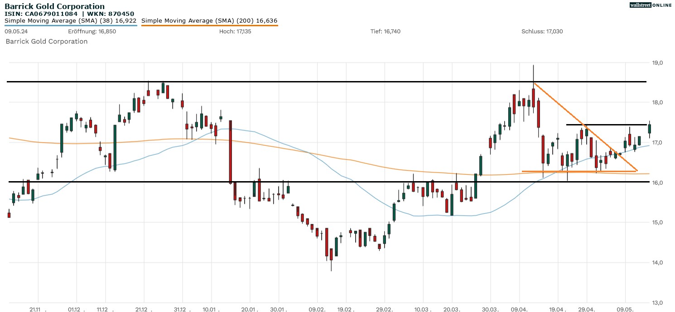Click the wallstreet ONLINE logo
The height and width of the screenshot is (312, 675).
point(651,5)
